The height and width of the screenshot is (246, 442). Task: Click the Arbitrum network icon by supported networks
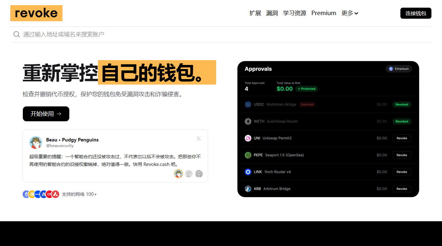(x=43, y=194)
